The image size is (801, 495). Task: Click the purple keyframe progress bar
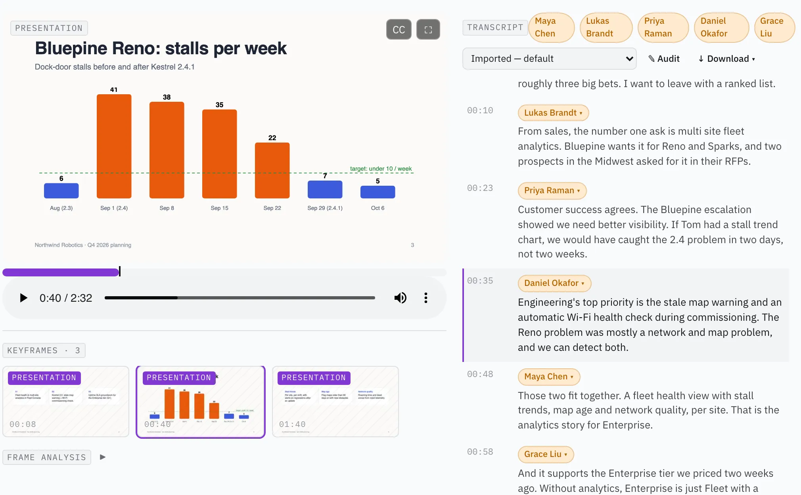[224, 272]
